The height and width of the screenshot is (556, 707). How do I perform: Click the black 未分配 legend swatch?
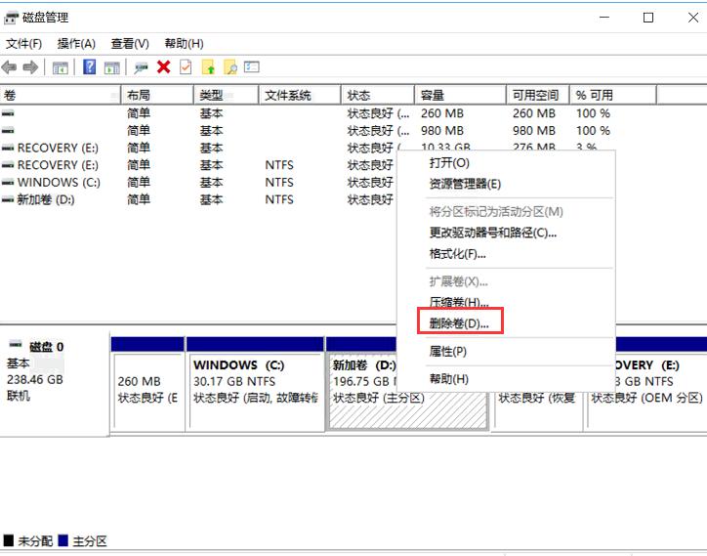coord(8,540)
